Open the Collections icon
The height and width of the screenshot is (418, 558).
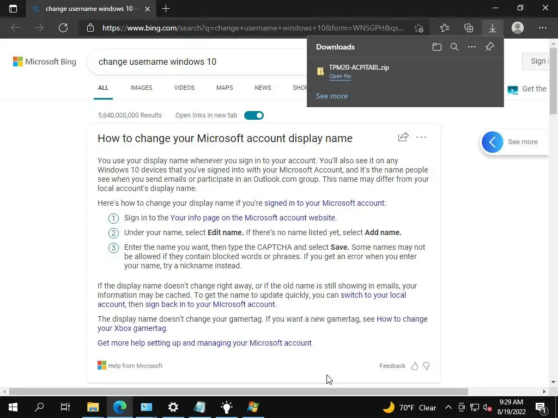pyautogui.click(x=469, y=28)
